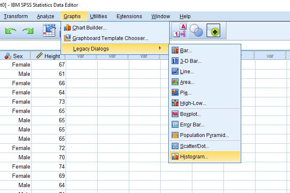This screenshot has height=193, width=290.
Task: Open the Help menu
Action: click(x=185, y=16)
